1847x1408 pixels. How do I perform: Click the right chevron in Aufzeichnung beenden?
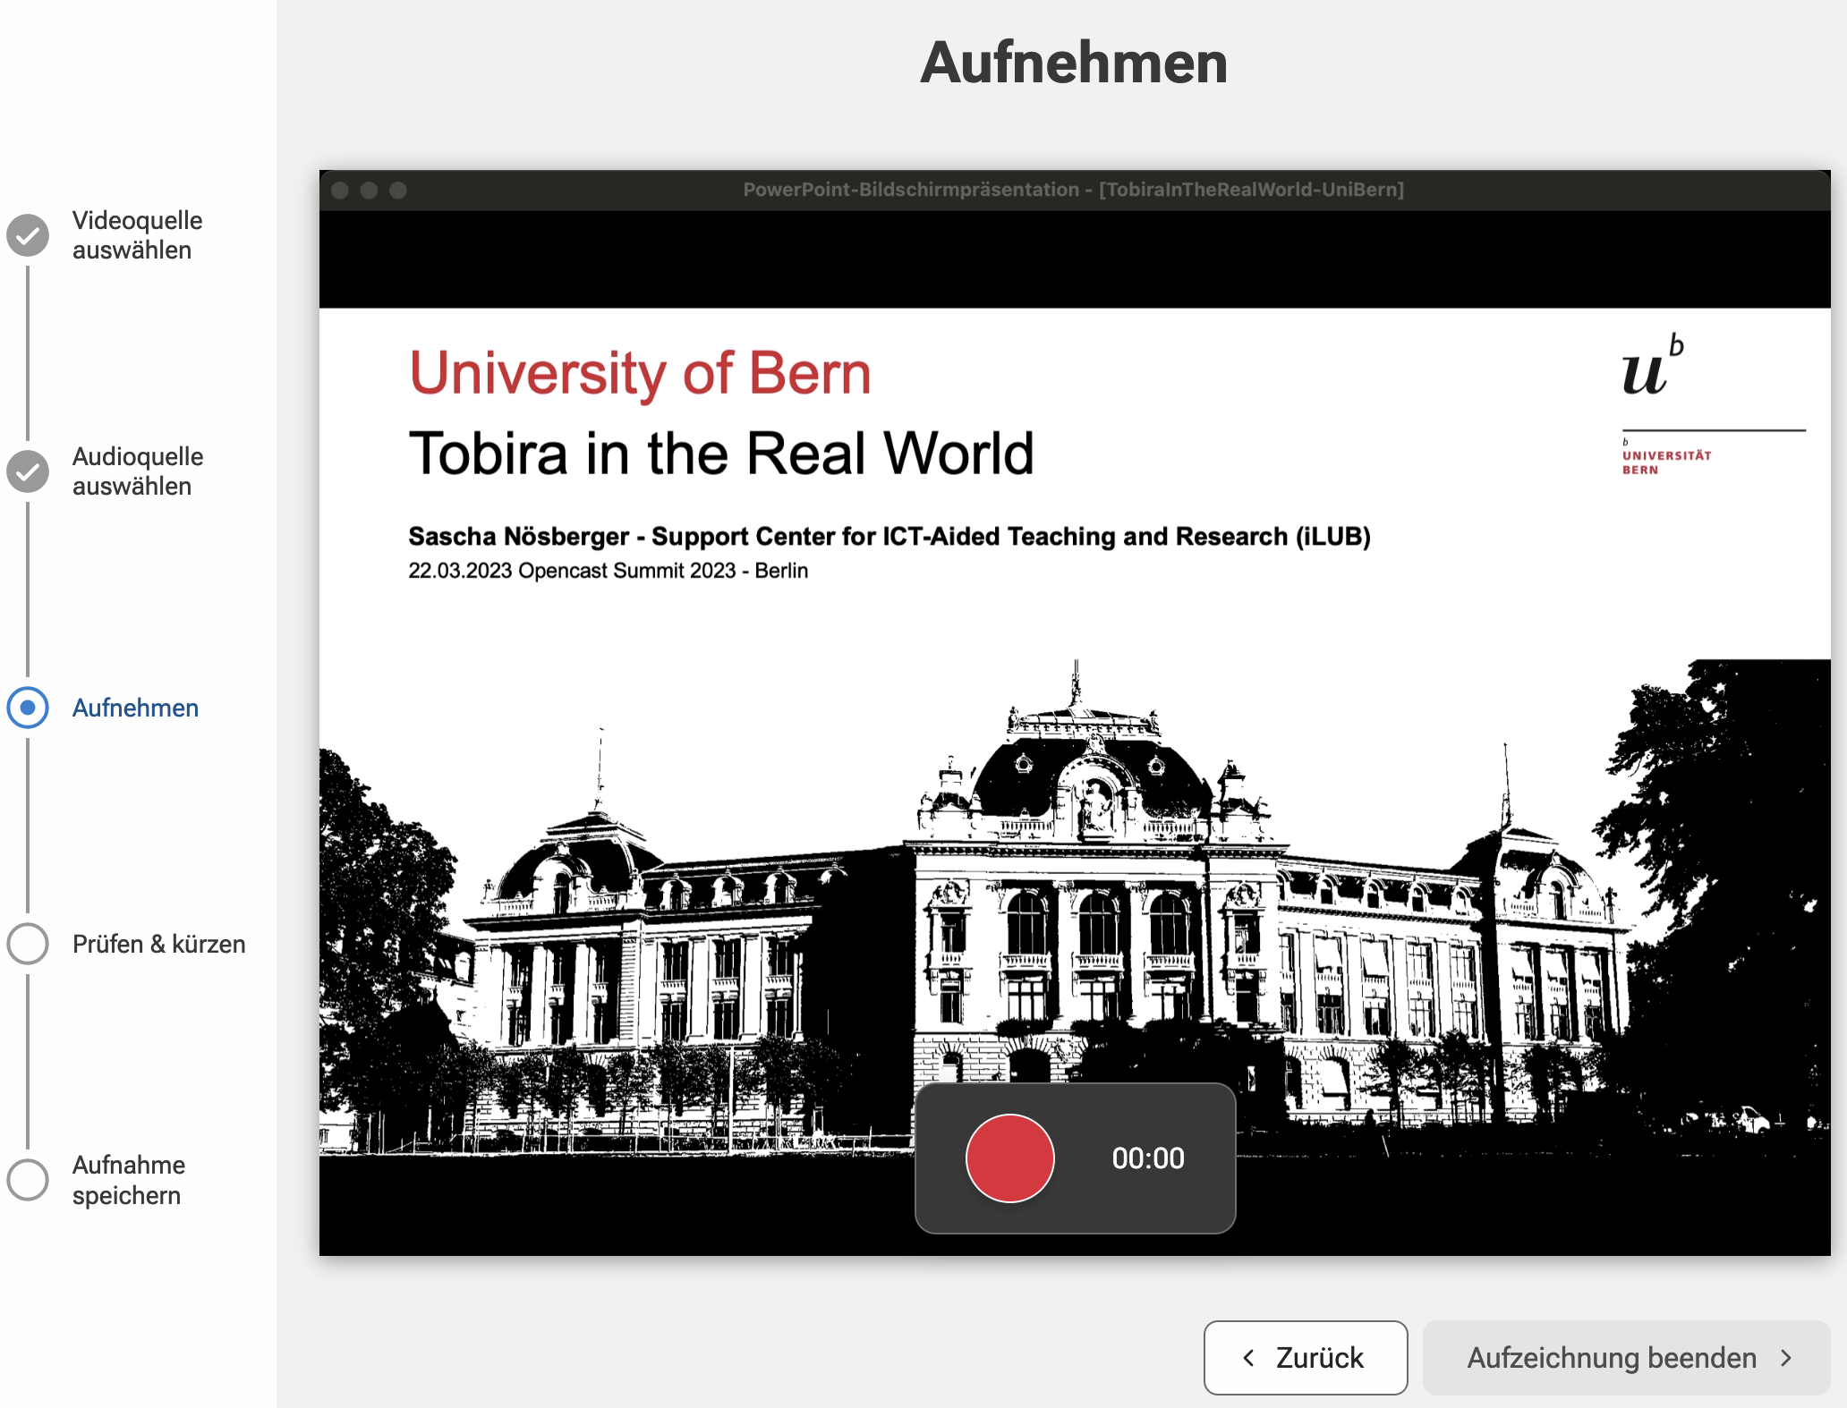[1787, 1357]
